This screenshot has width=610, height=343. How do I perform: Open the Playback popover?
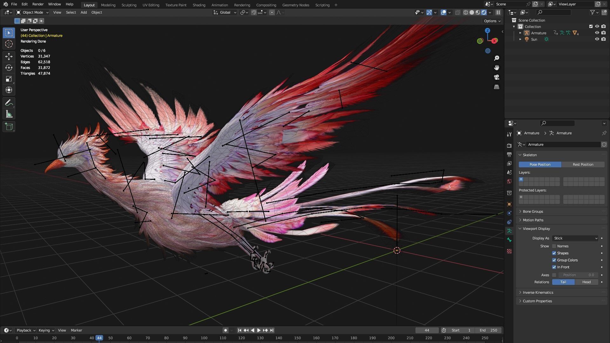26,330
